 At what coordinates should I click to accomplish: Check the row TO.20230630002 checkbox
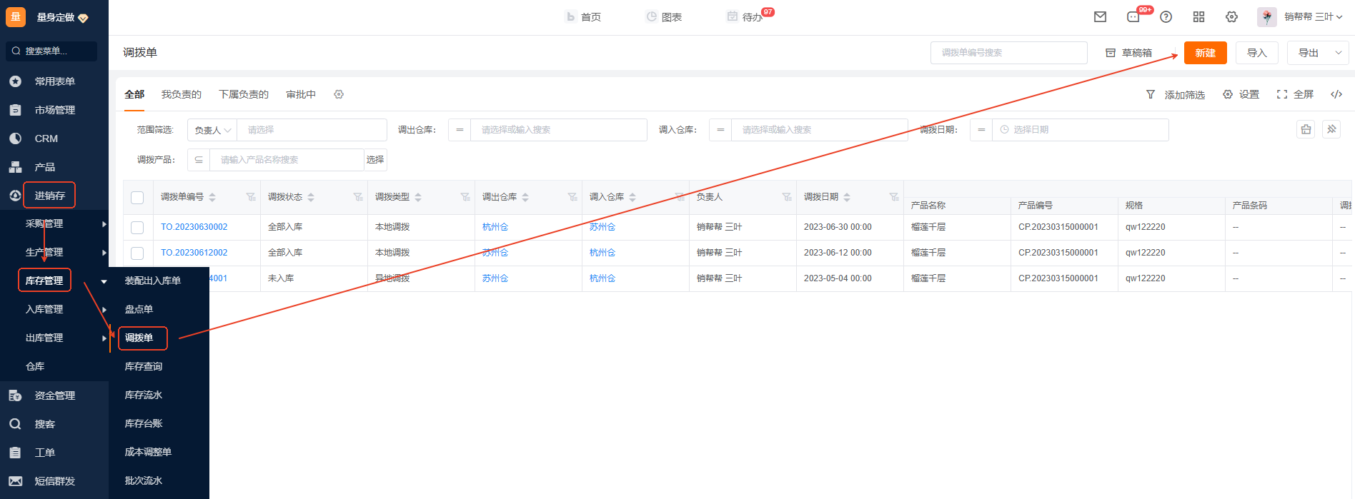137,228
